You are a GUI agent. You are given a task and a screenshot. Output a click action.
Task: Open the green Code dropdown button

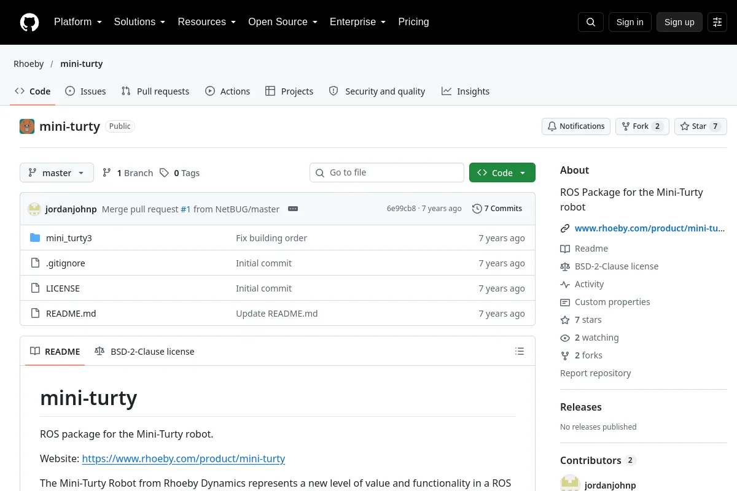(x=502, y=173)
